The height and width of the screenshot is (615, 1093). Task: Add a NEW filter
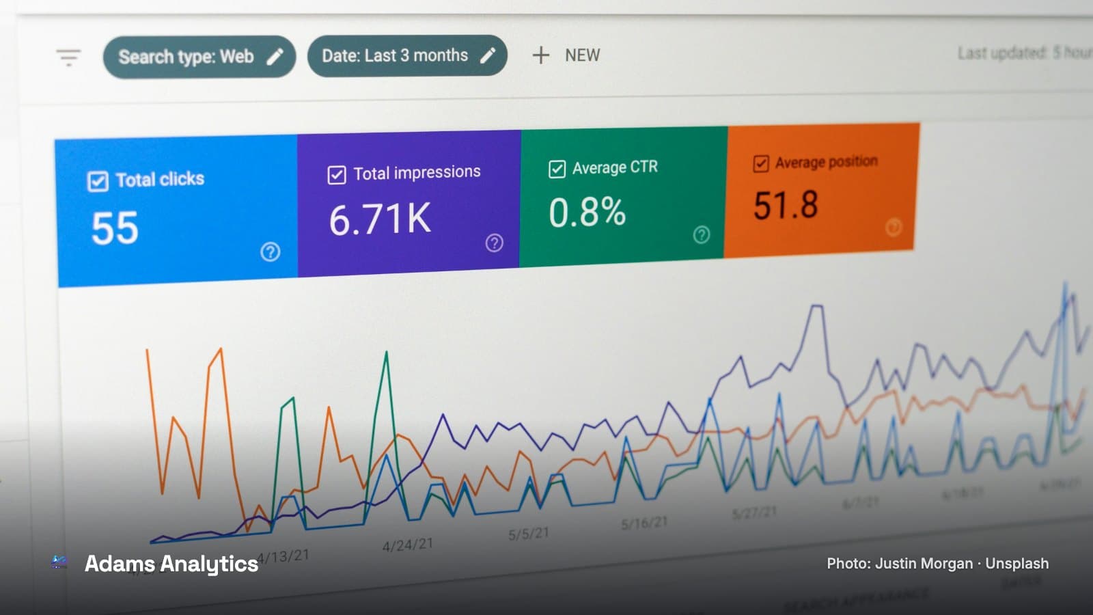(x=566, y=55)
